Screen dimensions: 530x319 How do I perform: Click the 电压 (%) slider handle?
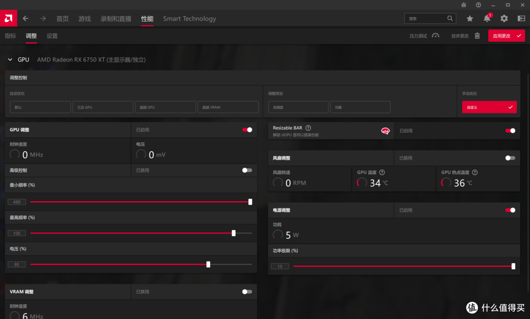coord(208,264)
